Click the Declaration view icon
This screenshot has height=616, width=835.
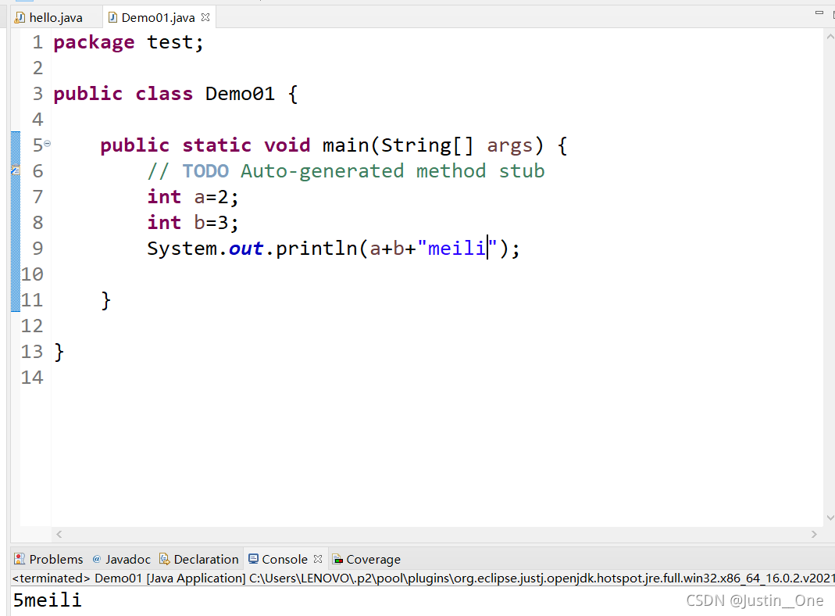165,559
